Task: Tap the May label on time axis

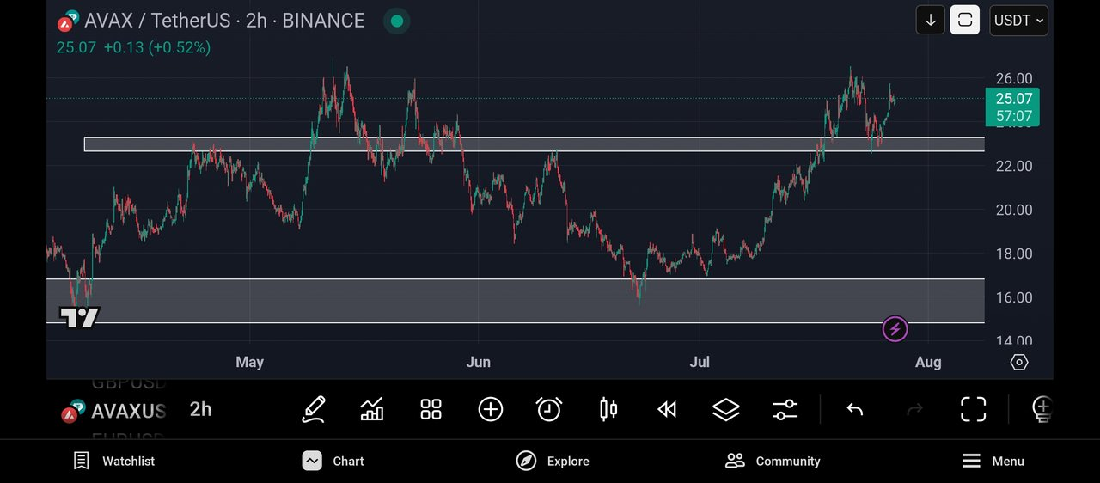Action: [249, 362]
